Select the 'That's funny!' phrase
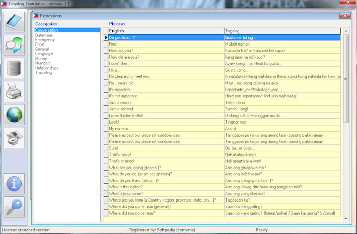The image size is (357, 234). pyautogui.click(x=166, y=154)
